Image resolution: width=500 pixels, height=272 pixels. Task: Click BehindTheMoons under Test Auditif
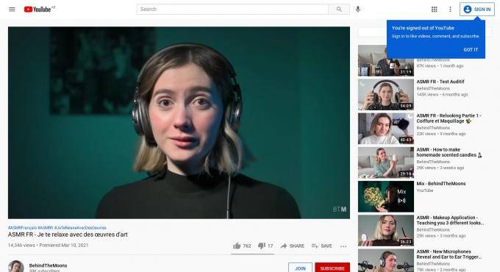(x=433, y=88)
